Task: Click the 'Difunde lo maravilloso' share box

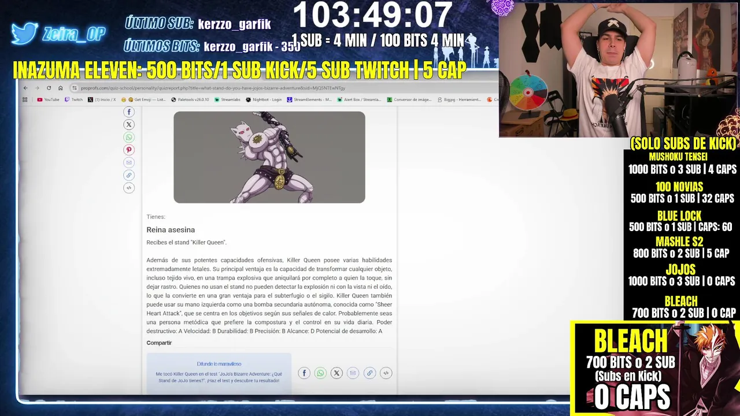Action: click(x=219, y=374)
